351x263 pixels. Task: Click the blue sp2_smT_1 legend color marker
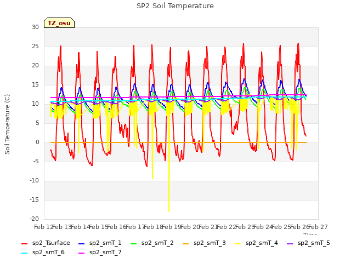coord(82,243)
